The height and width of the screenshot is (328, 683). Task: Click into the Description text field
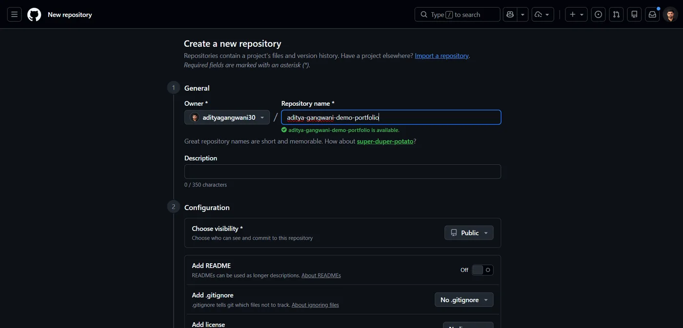[x=342, y=172]
